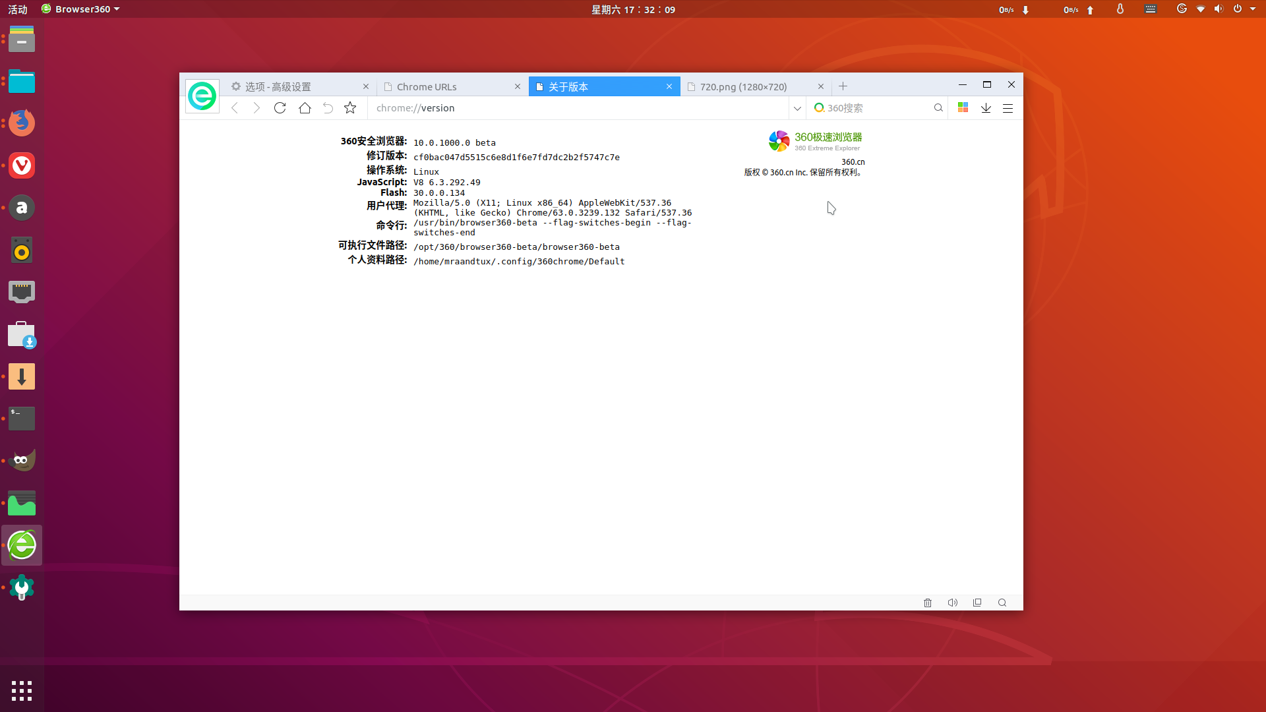Screen dimensions: 1266x712
Task: Expand the address bar dropdown arrow
Action: click(797, 108)
